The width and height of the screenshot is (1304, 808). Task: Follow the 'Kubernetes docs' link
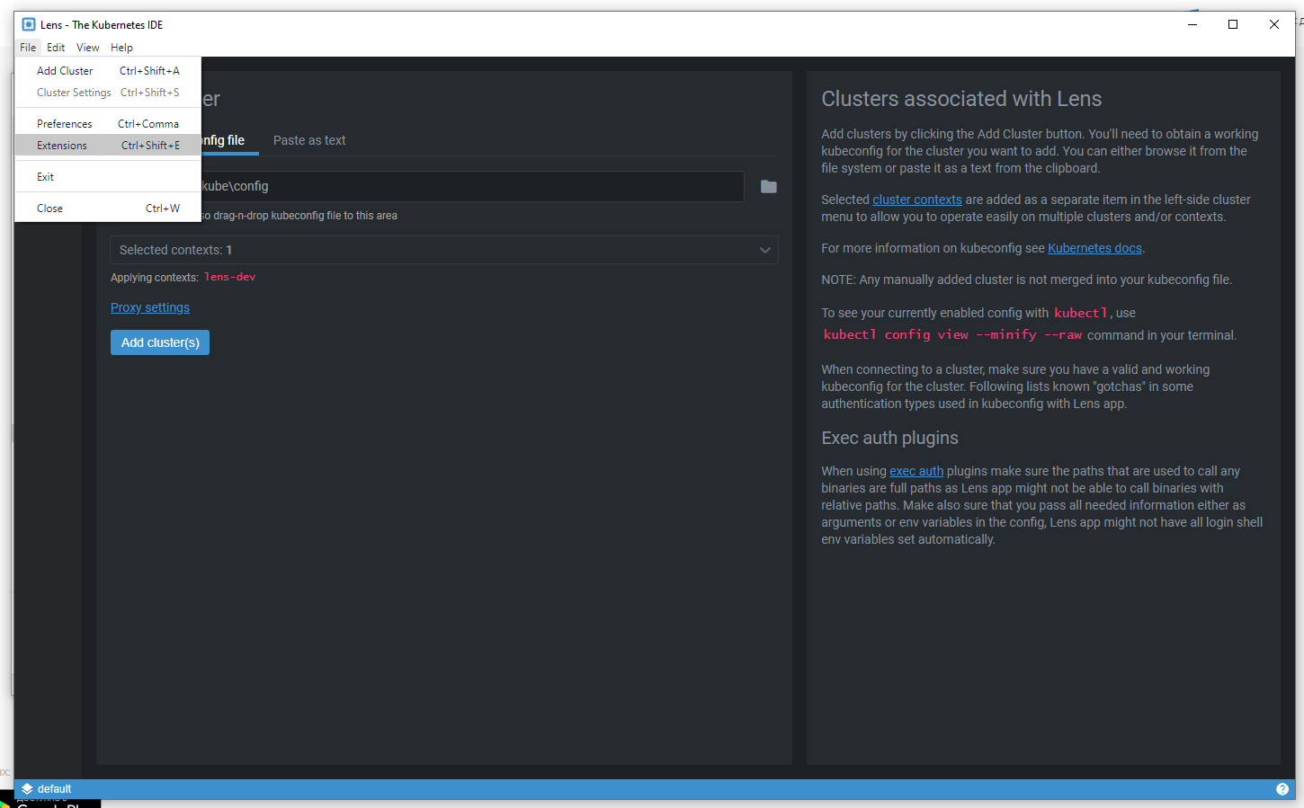click(x=1094, y=247)
